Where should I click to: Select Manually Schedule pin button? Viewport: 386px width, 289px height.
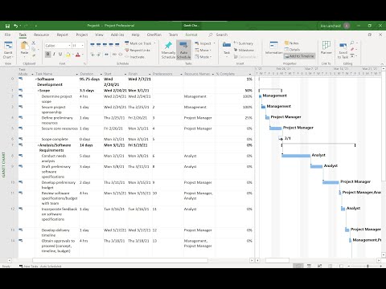168,50
